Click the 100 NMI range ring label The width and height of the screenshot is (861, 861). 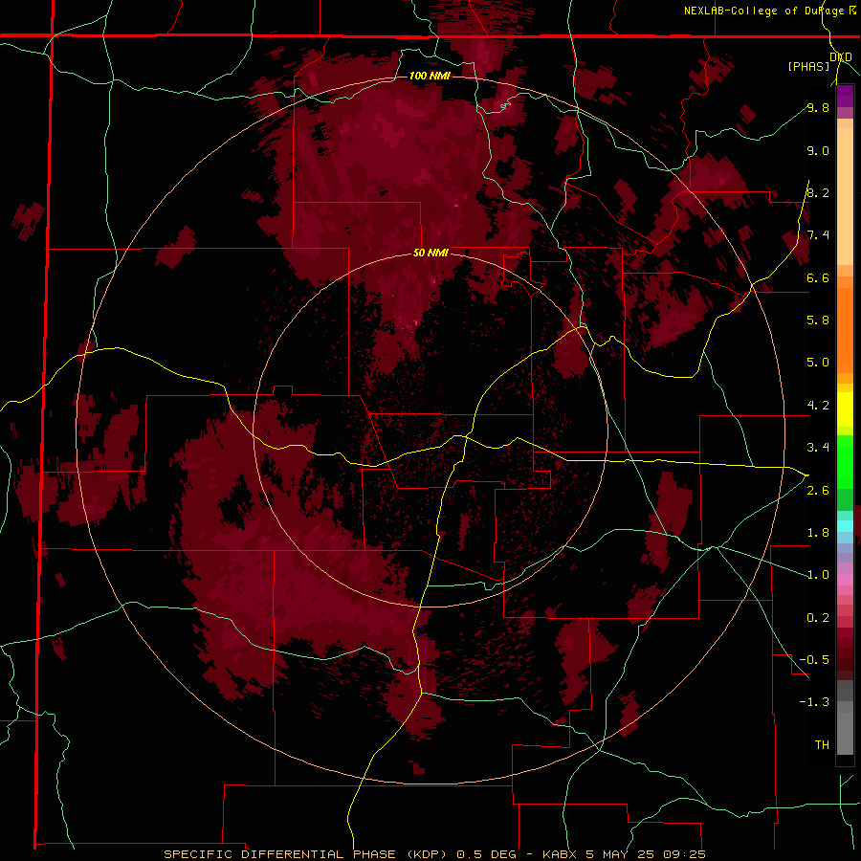pos(430,76)
